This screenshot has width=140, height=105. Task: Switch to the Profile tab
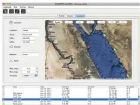tap(61, 16)
